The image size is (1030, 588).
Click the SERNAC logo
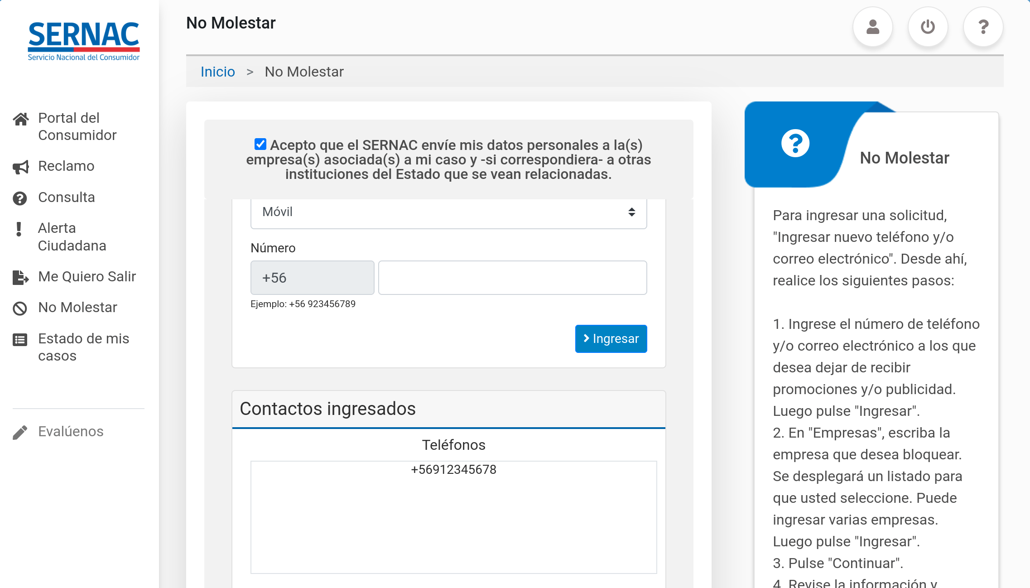(84, 41)
